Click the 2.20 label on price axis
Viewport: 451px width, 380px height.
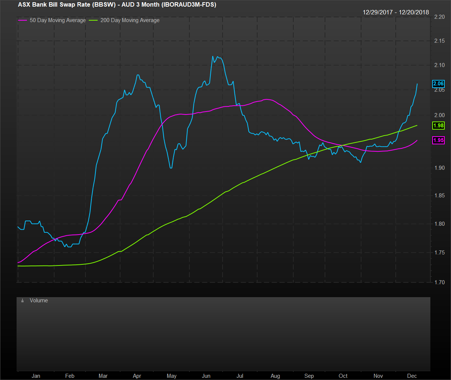click(x=440, y=17)
